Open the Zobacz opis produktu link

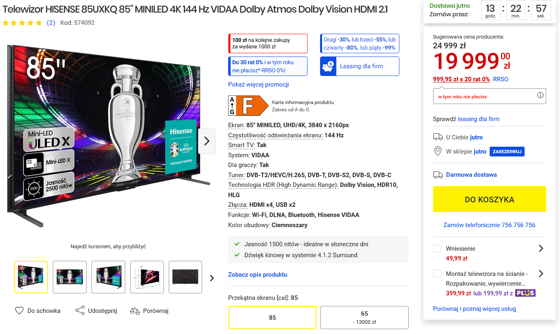pyautogui.click(x=258, y=275)
